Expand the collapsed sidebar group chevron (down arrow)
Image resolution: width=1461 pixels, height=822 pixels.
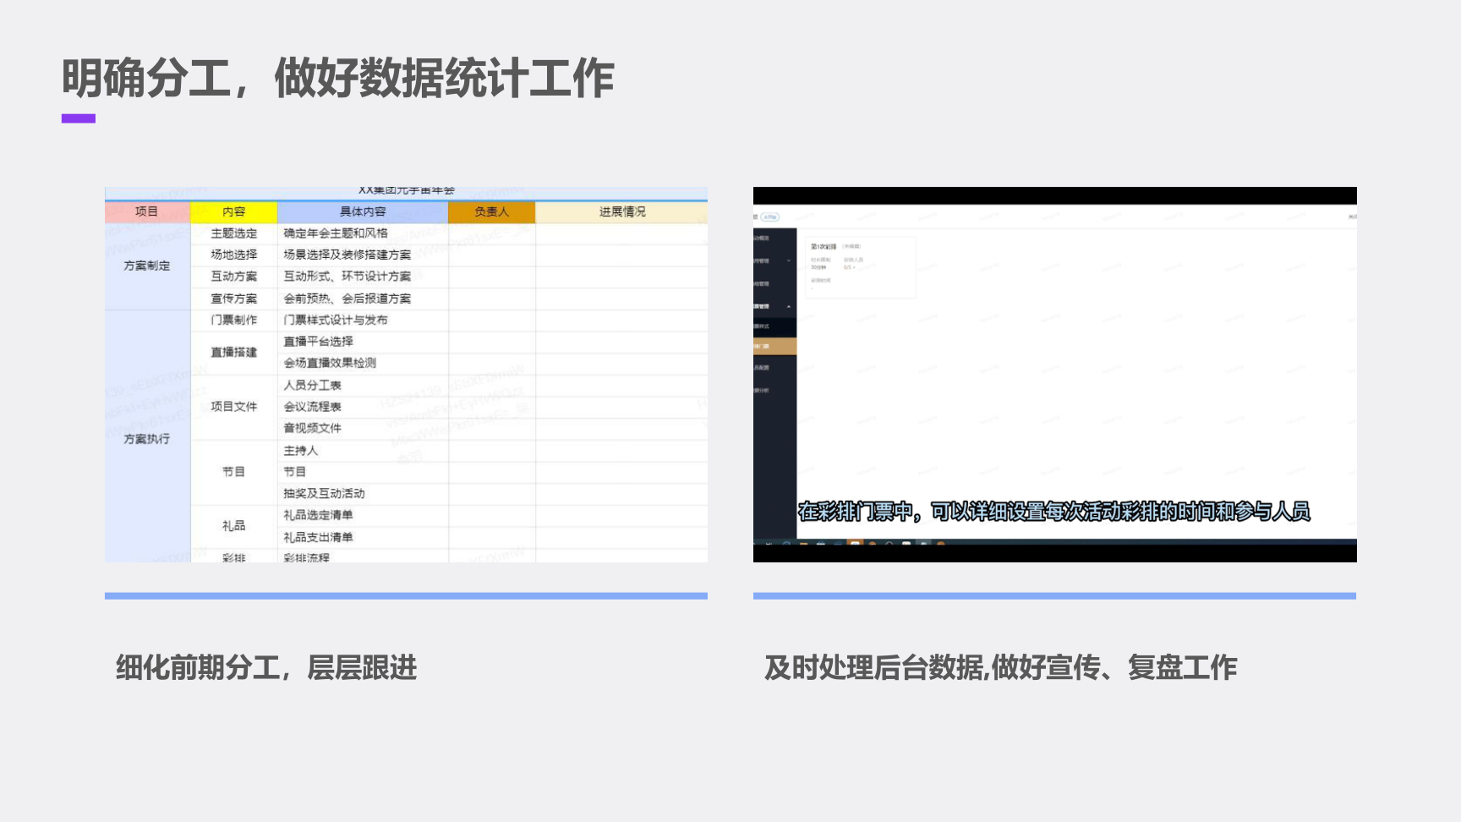789,260
